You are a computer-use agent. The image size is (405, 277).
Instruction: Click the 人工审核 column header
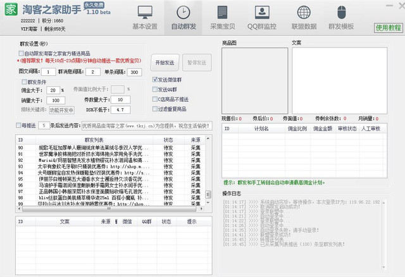pos(371,128)
